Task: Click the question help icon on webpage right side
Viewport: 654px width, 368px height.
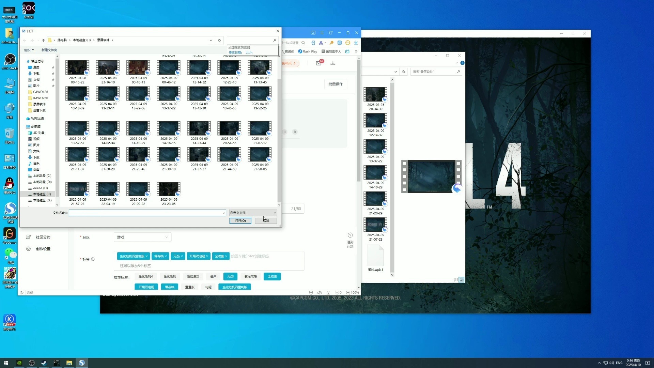Action: pos(350,235)
